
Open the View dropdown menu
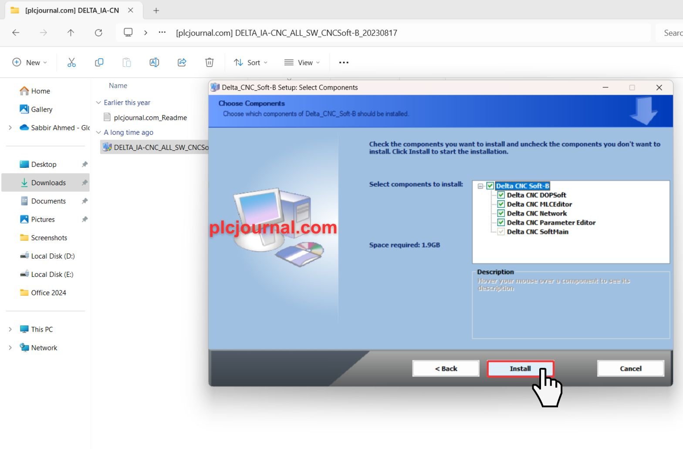pyautogui.click(x=302, y=63)
